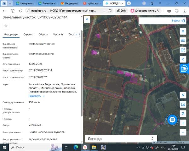Switch to the Объекты tab
The width and height of the screenshot is (189, 151).
[x=43, y=34]
